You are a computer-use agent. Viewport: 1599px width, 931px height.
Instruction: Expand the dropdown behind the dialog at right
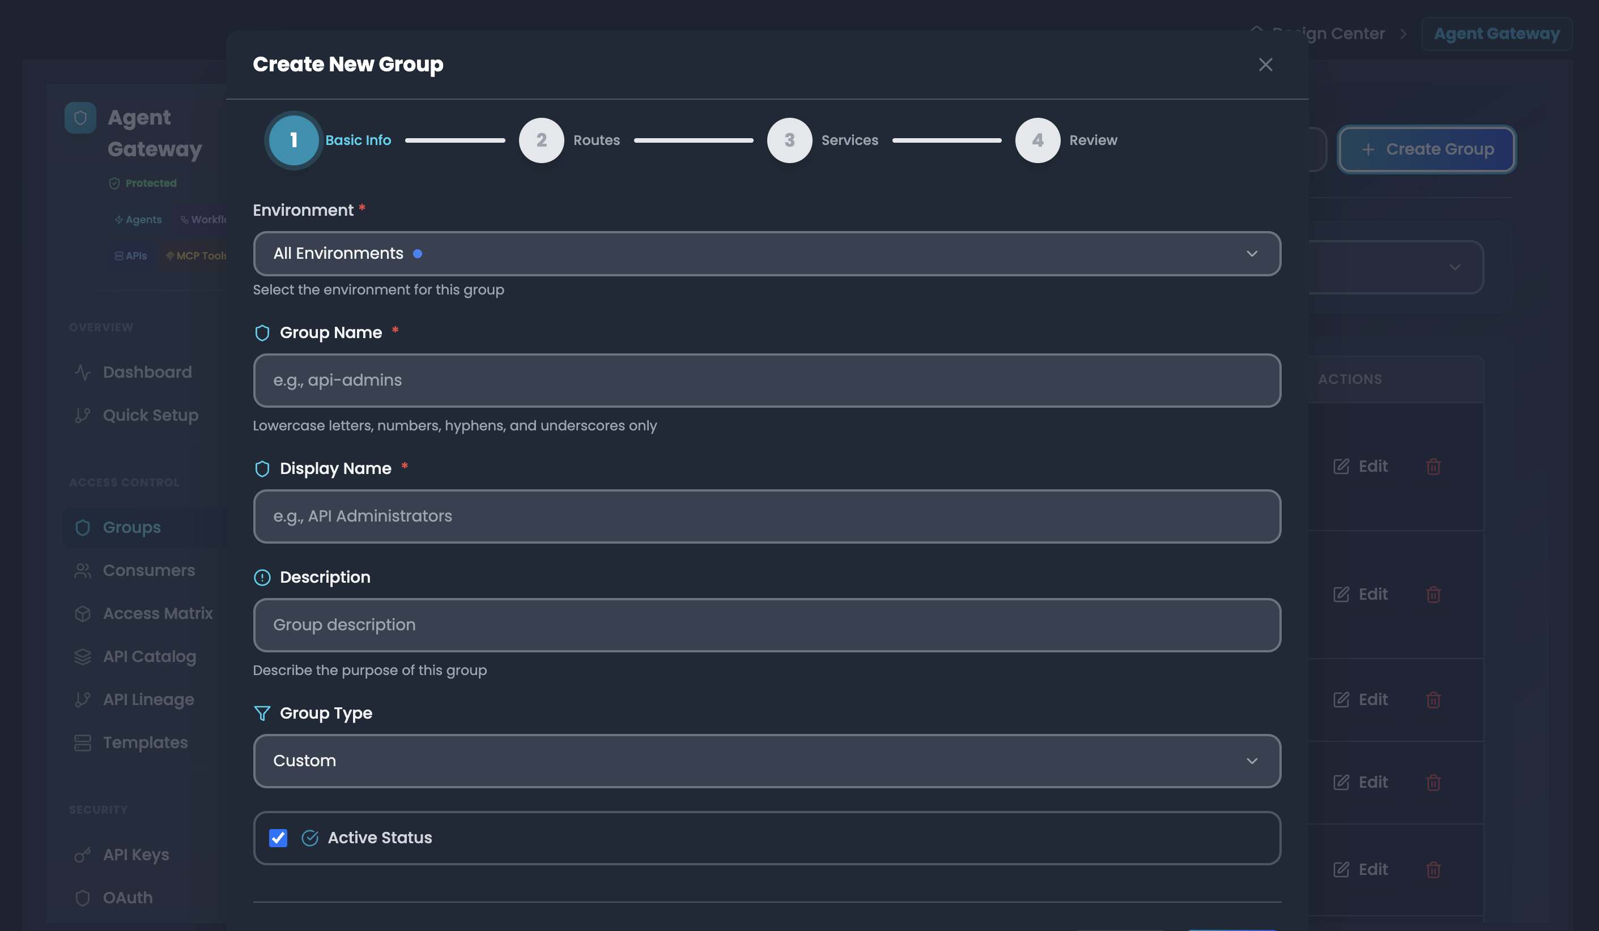point(1455,267)
